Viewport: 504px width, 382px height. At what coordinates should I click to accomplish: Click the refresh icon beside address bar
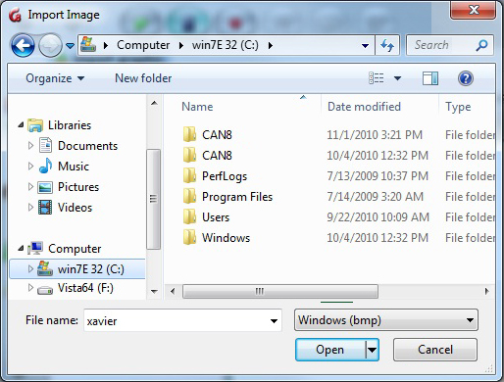click(387, 45)
